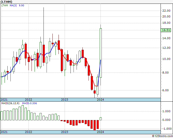The image size is (173, 138).
Task: Click 2024 on the price chart timeline
Action: point(100,100)
